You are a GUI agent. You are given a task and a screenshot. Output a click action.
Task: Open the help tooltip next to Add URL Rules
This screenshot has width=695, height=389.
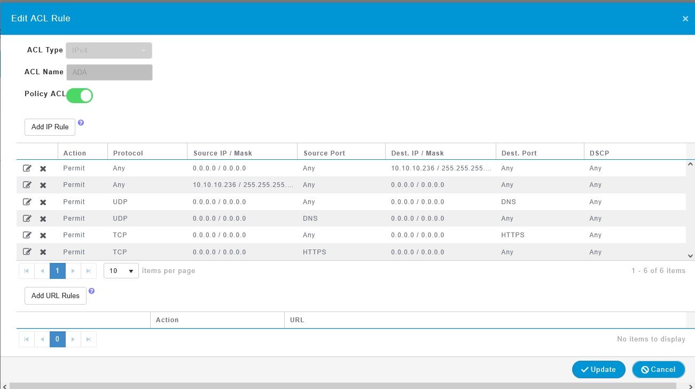pos(91,291)
